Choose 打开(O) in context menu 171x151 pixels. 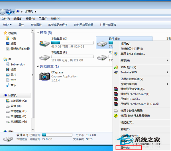tap(125, 44)
